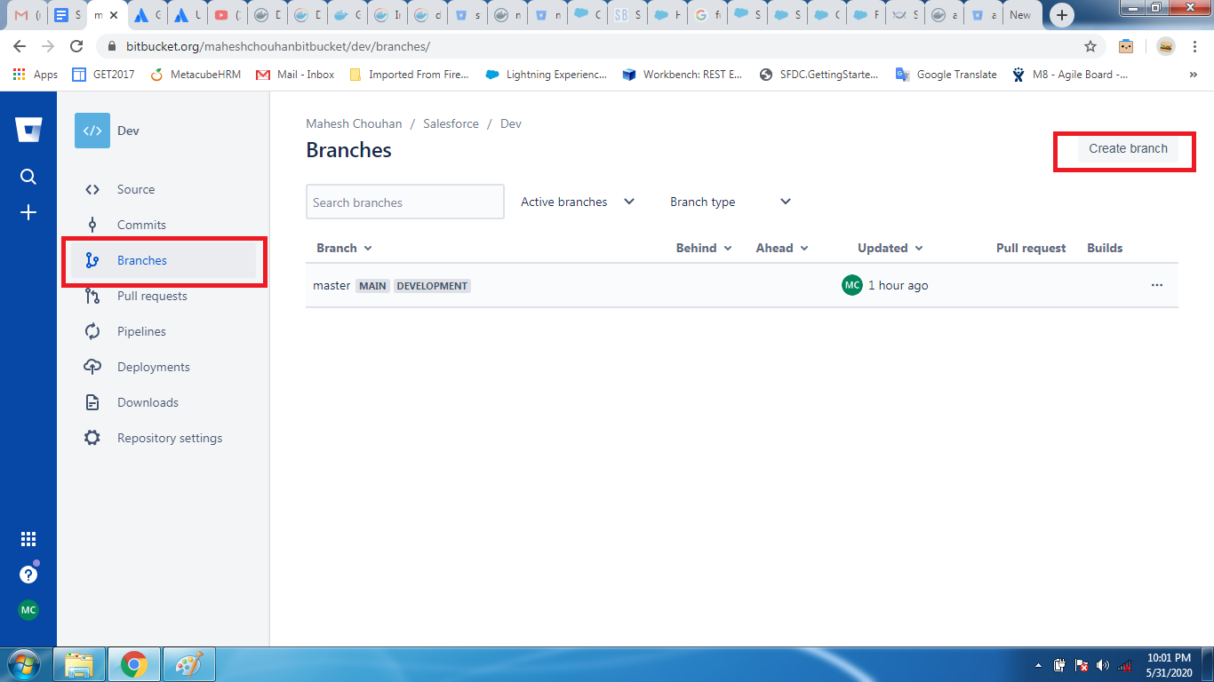Viewport: 1214px width, 682px height.
Task: Click the plus icon to create something new
Action: click(x=28, y=212)
